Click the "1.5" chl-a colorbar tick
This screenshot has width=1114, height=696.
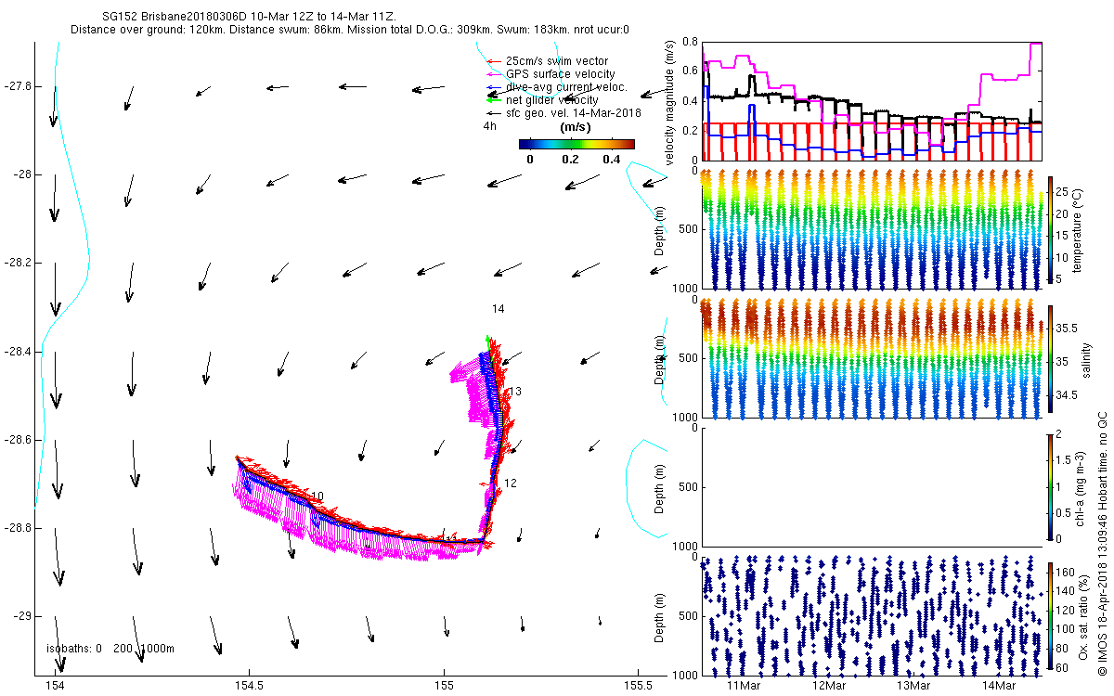(1066, 459)
